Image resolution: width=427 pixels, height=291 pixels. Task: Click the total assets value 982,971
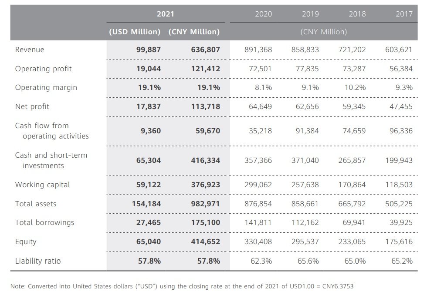(x=205, y=204)
